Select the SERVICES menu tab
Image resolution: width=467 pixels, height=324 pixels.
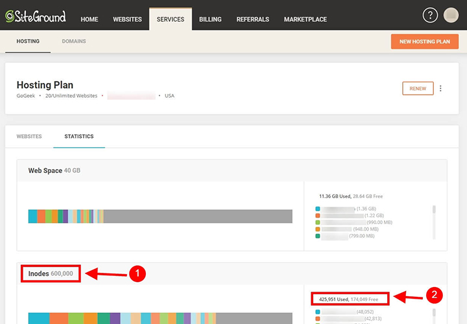(x=171, y=19)
